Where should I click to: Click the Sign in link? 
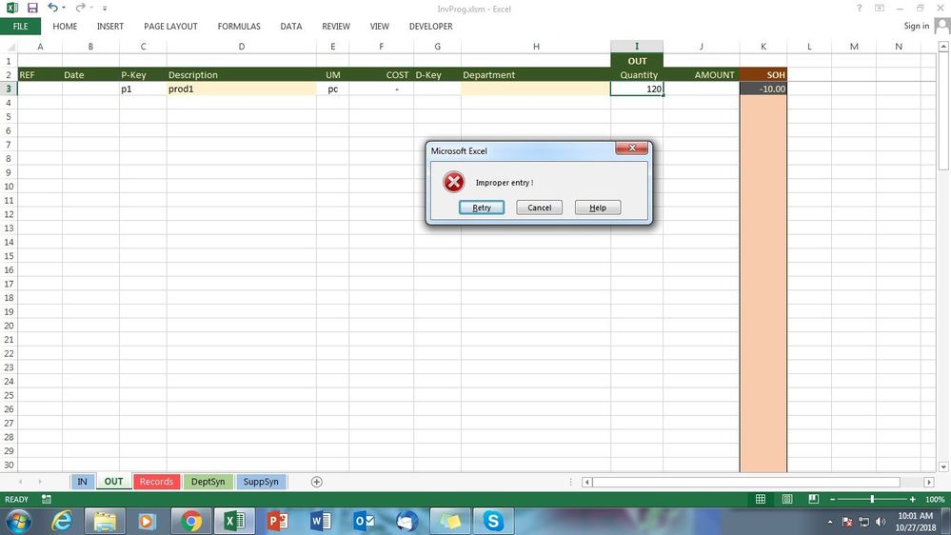point(916,26)
